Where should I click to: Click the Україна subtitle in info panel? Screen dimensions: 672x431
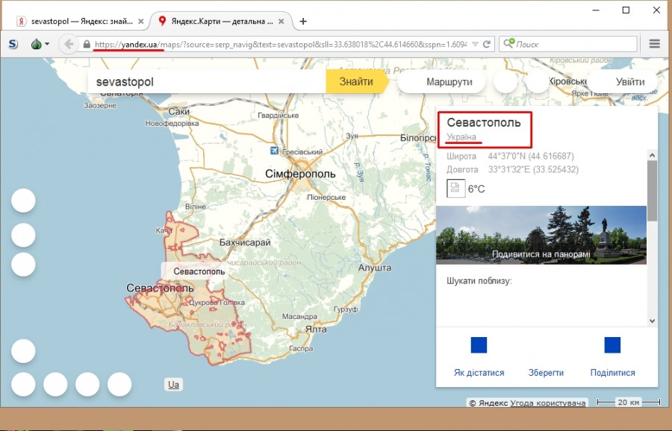click(x=461, y=137)
